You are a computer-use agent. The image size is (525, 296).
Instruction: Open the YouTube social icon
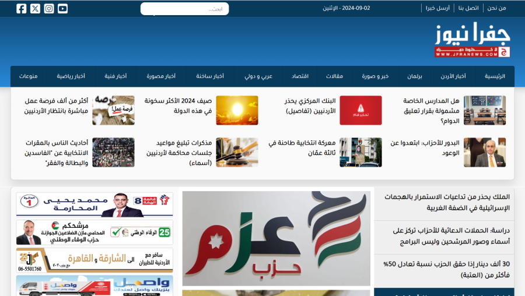(62, 8)
